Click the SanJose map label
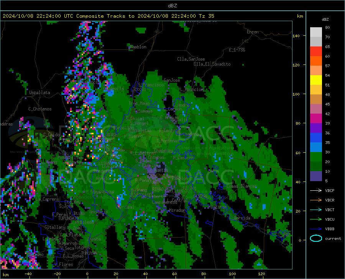 click(172, 80)
